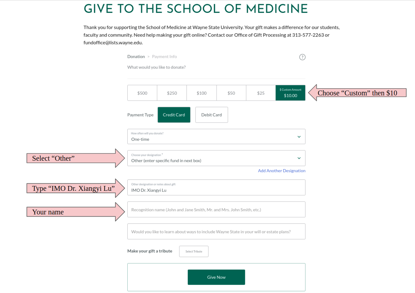Open the donation frequency dropdown
This screenshot has width=415, height=293.
coord(216,137)
